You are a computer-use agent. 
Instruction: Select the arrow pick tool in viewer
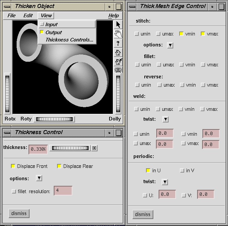pos(118,25)
